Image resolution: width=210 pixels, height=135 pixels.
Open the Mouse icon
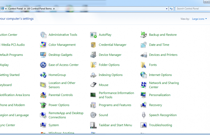pyautogui.click(x=94, y=85)
